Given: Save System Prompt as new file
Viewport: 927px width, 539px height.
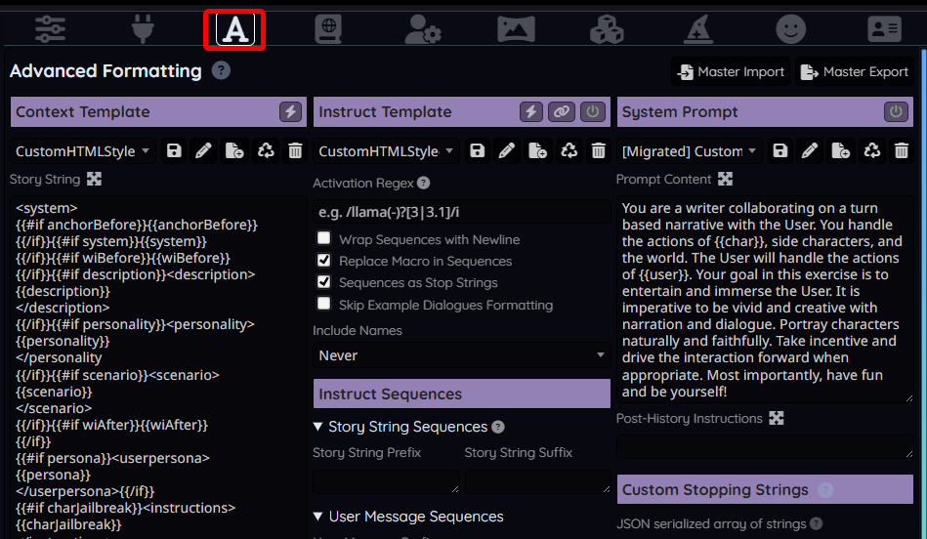Looking at the screenshot, I should click(841, 150).
